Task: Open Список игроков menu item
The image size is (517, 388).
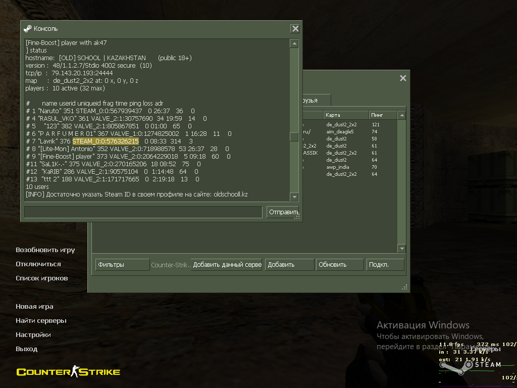Action: pos(41,278)
